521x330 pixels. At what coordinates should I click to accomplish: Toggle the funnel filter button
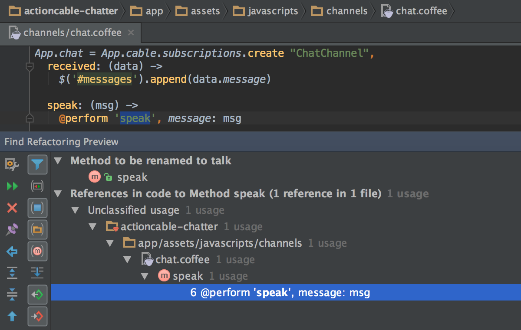click(x=37, y=165)
